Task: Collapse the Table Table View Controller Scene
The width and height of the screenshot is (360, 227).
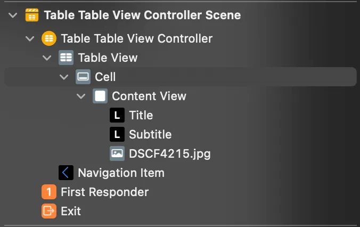Action: coord(13,15)
